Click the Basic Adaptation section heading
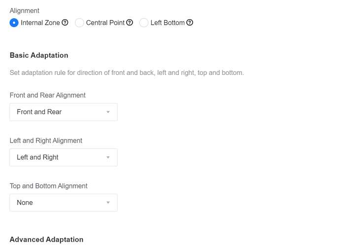 click(x=39, y=55)
